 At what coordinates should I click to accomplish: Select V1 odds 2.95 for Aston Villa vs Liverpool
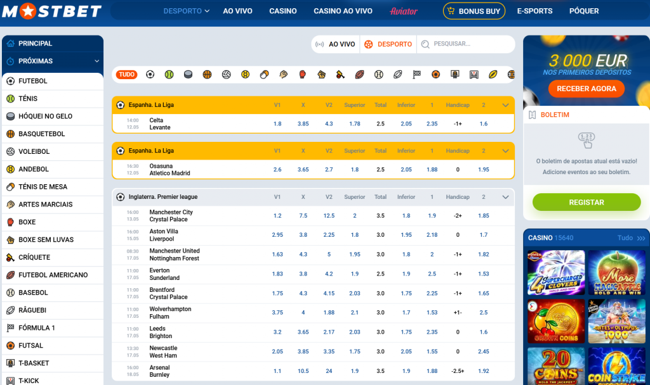277,235
